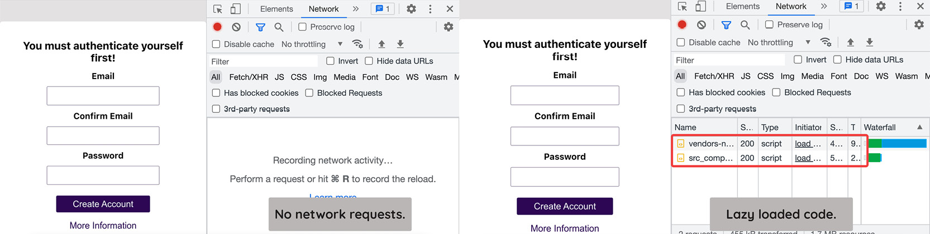This screenshot has height=234, width=930.
Task: Open network conditions wifi icon in left DevTools
Action: tap(357, 44)
